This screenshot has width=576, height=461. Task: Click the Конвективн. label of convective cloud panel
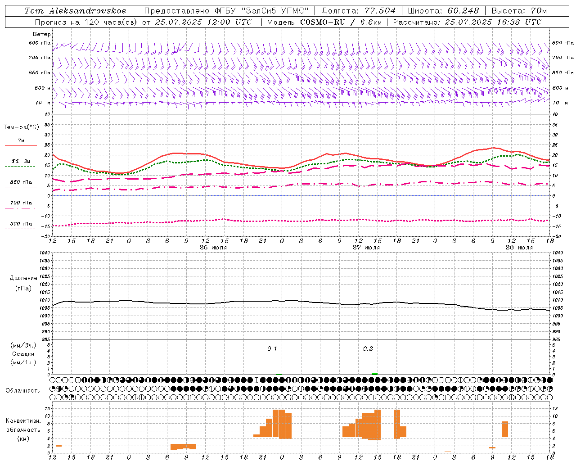click(23, 421)
